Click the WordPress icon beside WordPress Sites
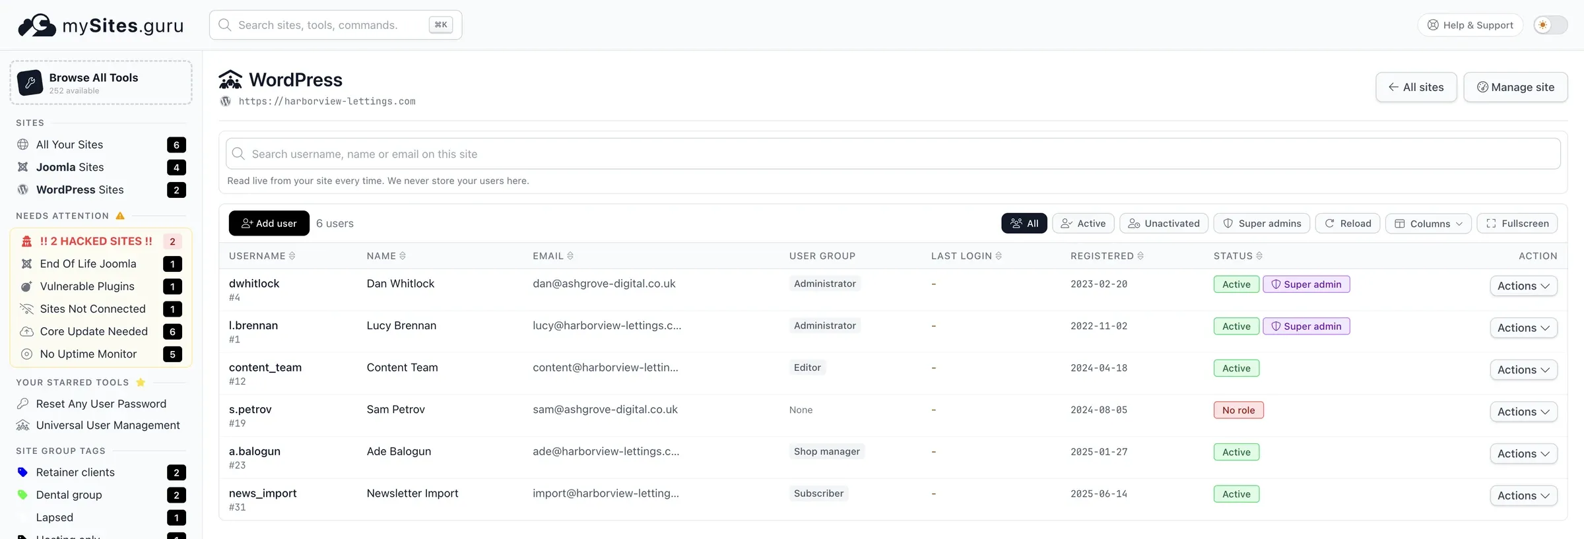This screenshot has height=539, width=1584. pos(23,189)
